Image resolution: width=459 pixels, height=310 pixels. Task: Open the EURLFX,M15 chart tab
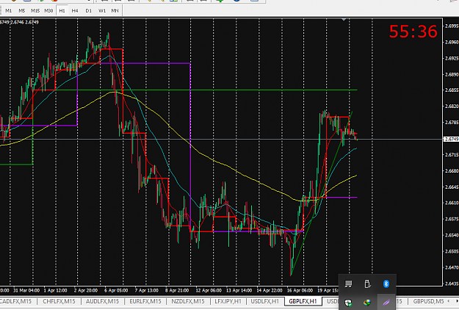pos(145,301)
